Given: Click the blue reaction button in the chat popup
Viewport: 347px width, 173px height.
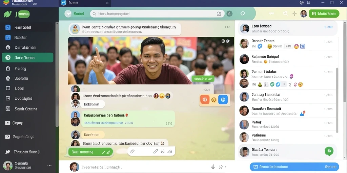Looking at the screenshot, I should coord(223,100).
